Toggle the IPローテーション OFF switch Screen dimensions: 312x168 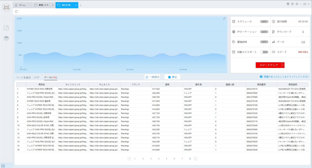coord(264,32)
